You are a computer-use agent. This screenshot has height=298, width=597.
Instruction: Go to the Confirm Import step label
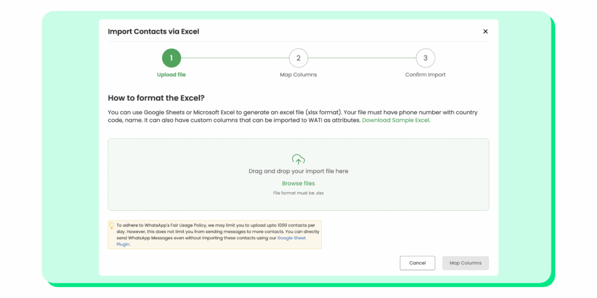pyautogui.click(x=426, y=74)
